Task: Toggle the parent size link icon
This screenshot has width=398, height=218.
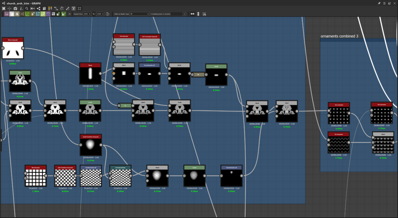Action: pos(94,14)
